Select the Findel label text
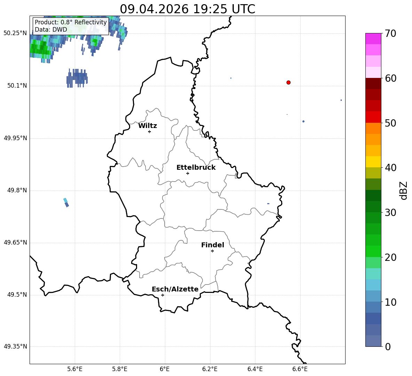Screen dimensions: 412x376 [x=213, y=245]
